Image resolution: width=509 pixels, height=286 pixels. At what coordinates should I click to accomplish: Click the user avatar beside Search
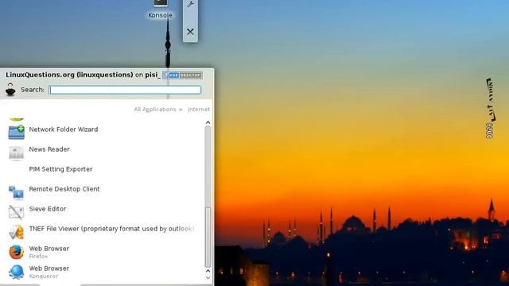click(x=10, y=90)
